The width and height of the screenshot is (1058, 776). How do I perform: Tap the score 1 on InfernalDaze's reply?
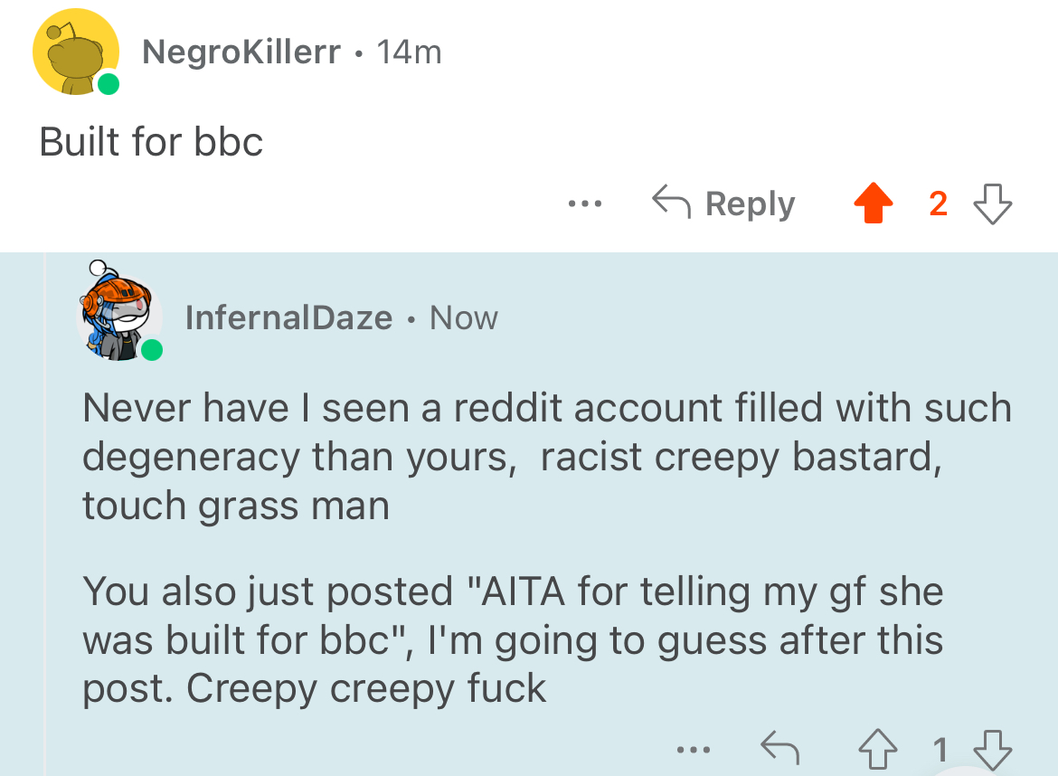point(940,750)
